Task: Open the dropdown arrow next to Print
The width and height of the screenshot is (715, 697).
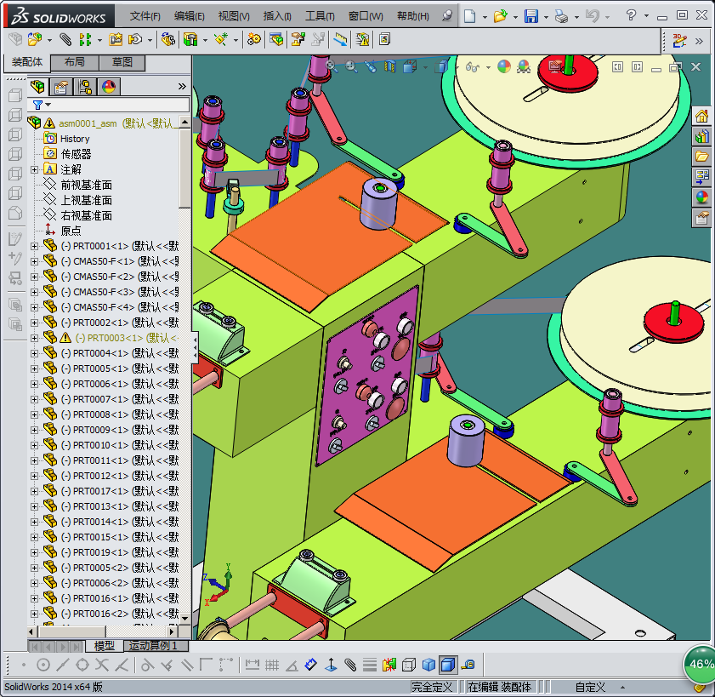Action: point(576,17)
